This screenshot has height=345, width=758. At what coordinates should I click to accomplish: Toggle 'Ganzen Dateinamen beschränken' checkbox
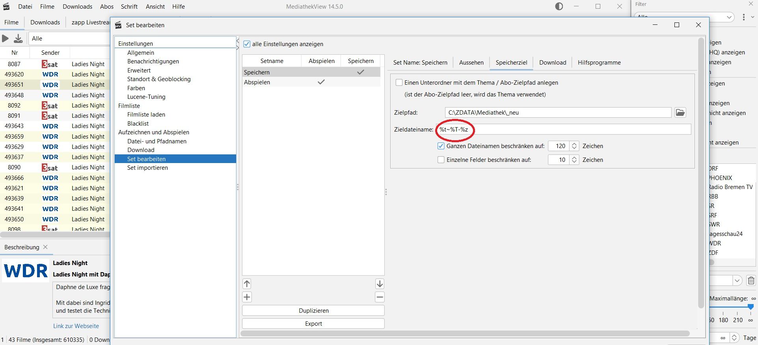(x=441, y=146)
